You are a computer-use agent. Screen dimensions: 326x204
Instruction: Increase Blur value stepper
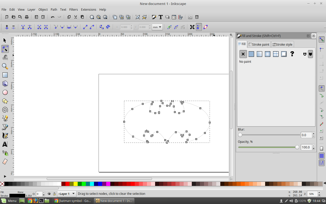[314, 134]
